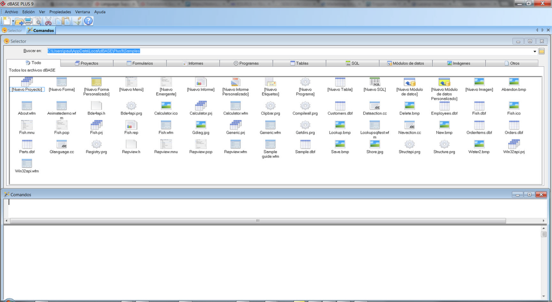Select the Tablas tab

pyautogui.click(x=299, y=63)
